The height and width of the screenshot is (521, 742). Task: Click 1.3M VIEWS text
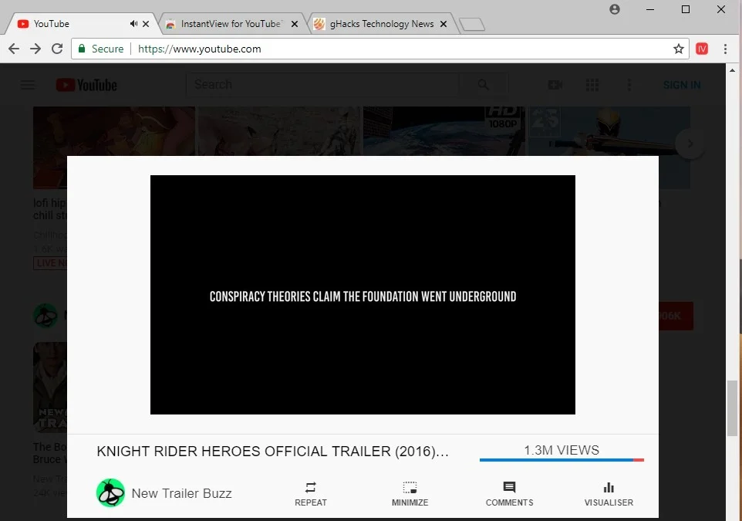[x=562, y=450]
